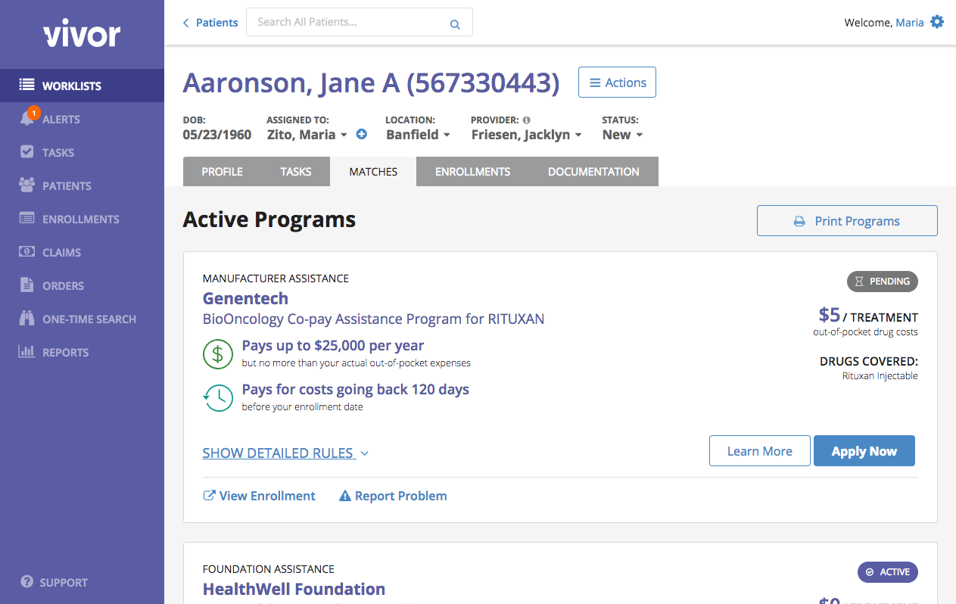
Task: Click the Patients group icon in sidebar
Action: [26, 185]
